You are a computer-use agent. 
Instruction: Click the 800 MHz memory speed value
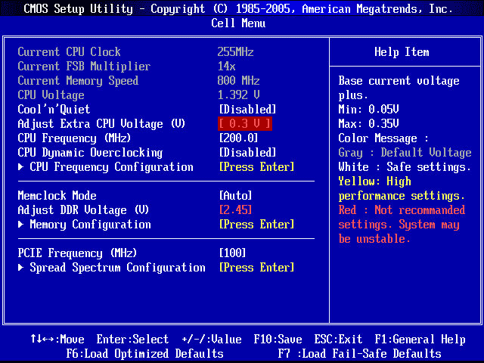(x=239, y=81)
